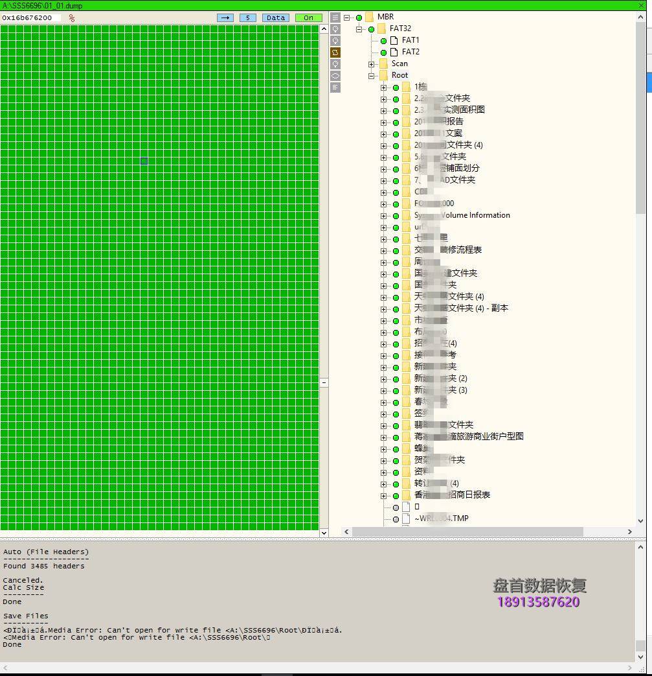
Task: Click the file tree horizontal scrollbar thumb
Action: 467,532
